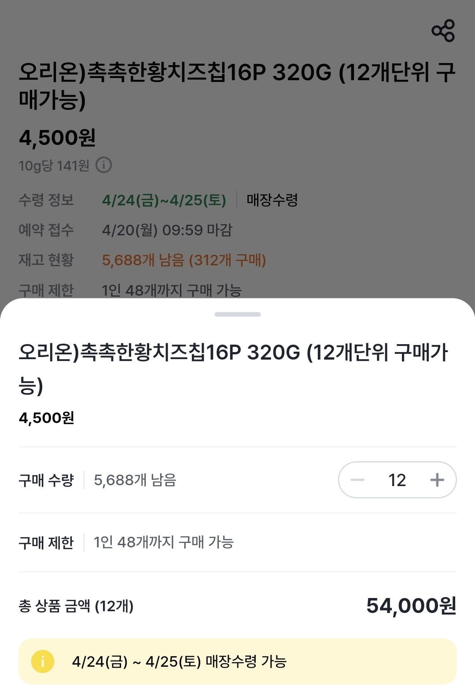
Task: Tap the 10g당 141원 unit price text
Action: click(54, 166)
